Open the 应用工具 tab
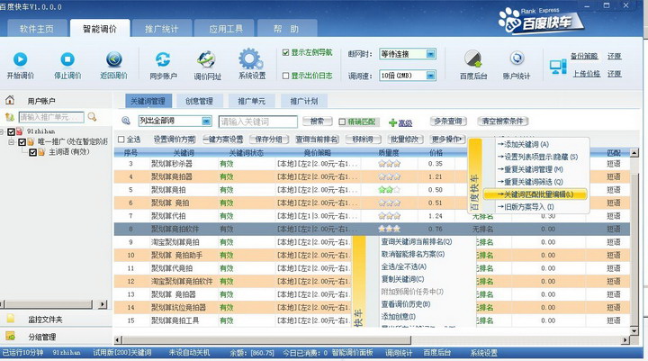Image resolution: width=648 pixels, height=361 pixels. pos(226,29)
